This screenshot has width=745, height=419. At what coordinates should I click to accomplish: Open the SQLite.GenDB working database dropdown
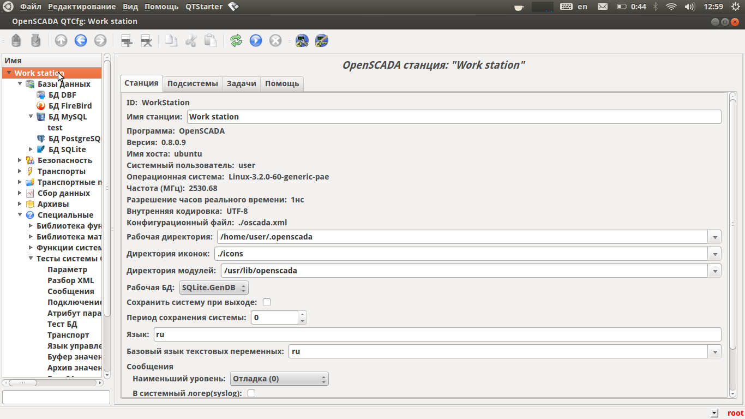point(214,288)
